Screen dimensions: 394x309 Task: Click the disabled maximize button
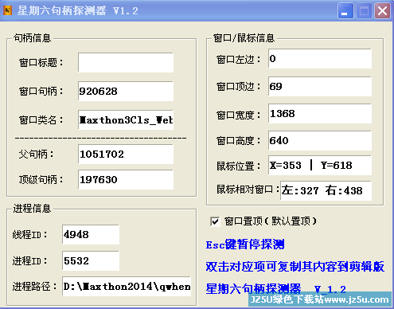point(364,11)
